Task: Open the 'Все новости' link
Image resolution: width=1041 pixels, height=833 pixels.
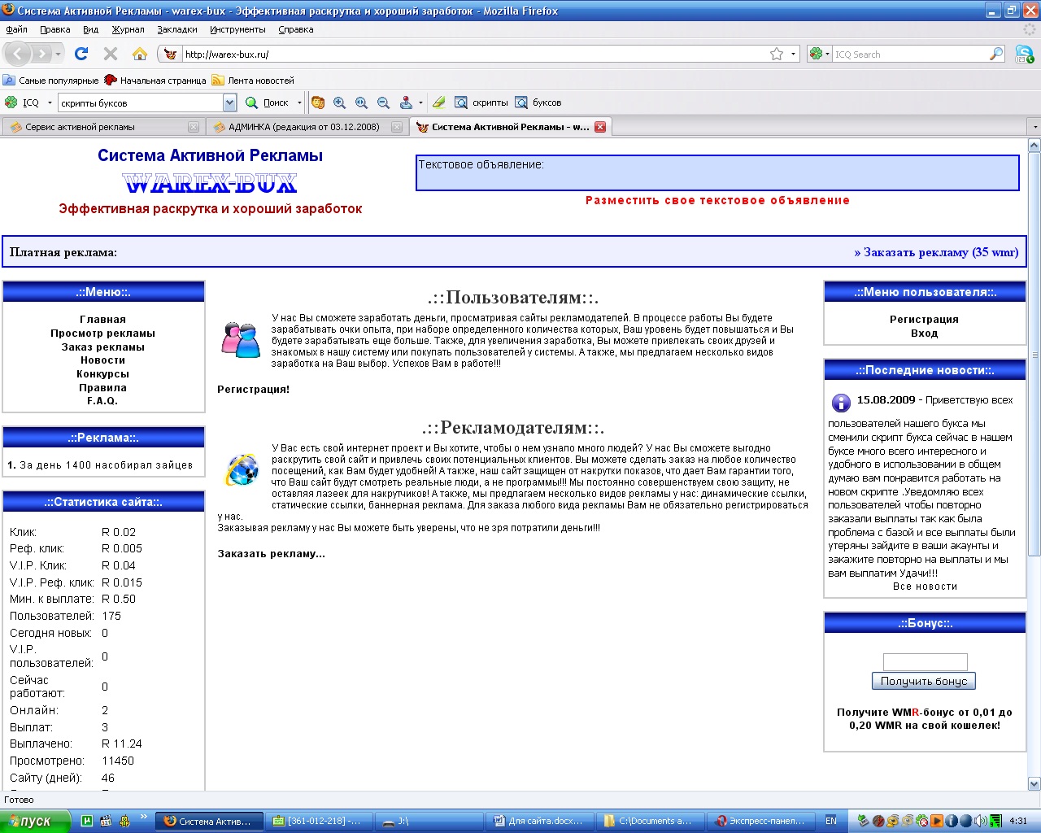Action: [x=925, y=586]
